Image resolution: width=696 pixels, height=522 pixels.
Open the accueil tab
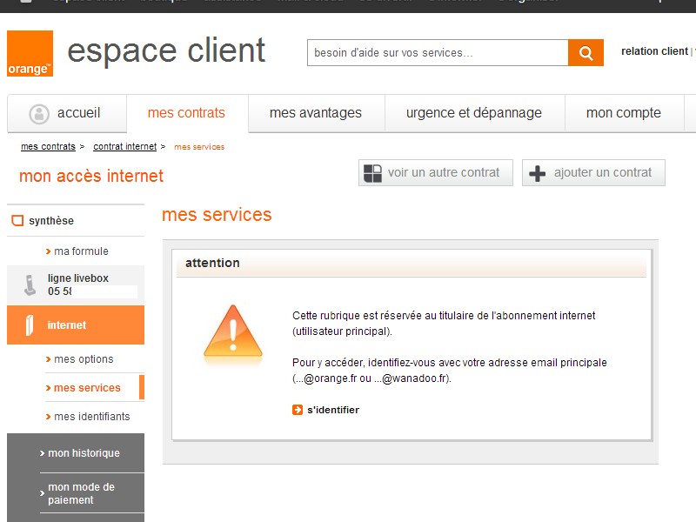[67, 113]
